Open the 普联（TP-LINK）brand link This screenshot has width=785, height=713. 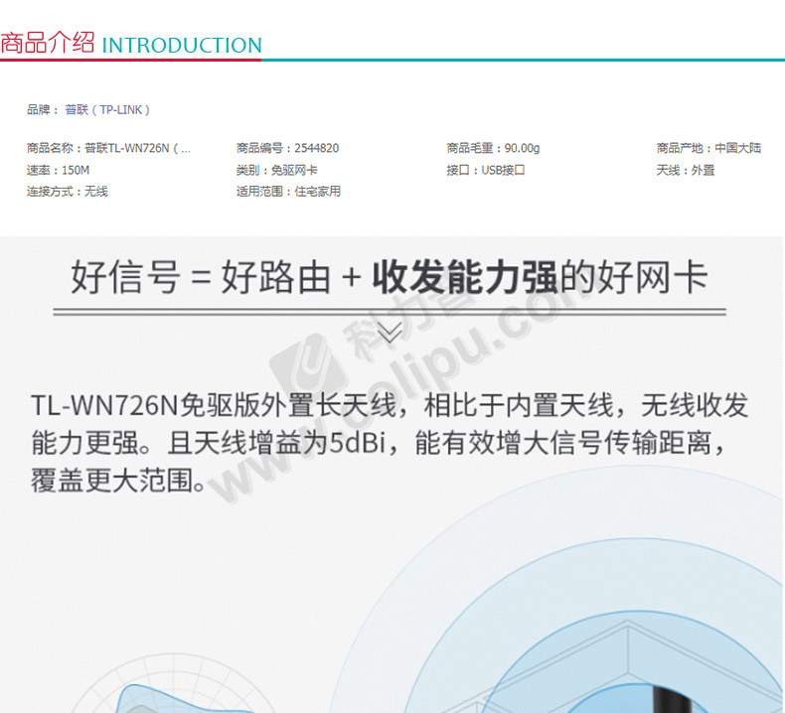tap(107, 109)
